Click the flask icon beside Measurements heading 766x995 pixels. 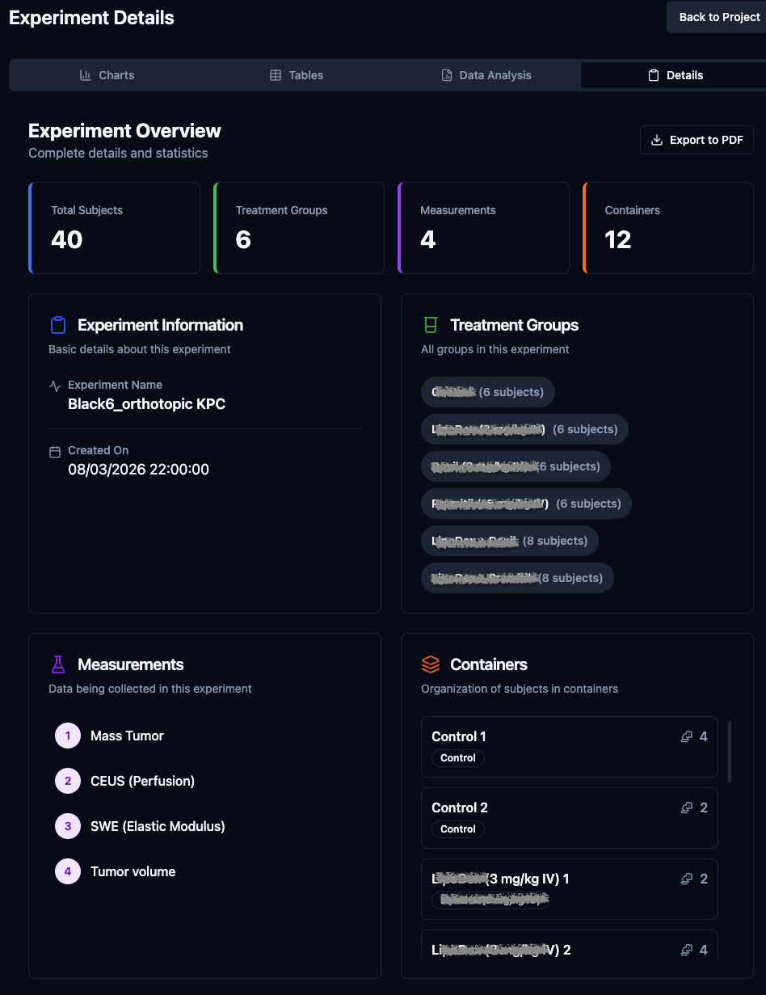[57, 664]
